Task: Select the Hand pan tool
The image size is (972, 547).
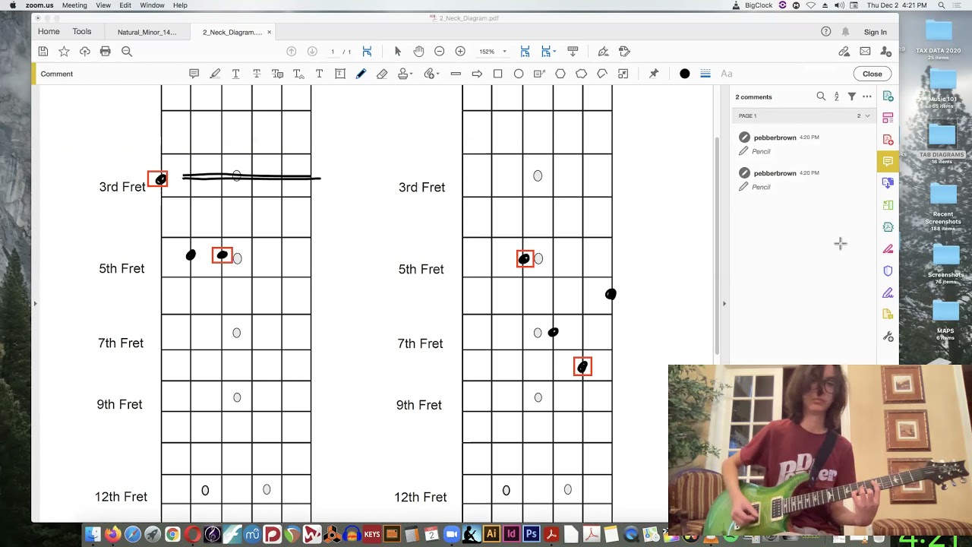Action: (418, 51)
